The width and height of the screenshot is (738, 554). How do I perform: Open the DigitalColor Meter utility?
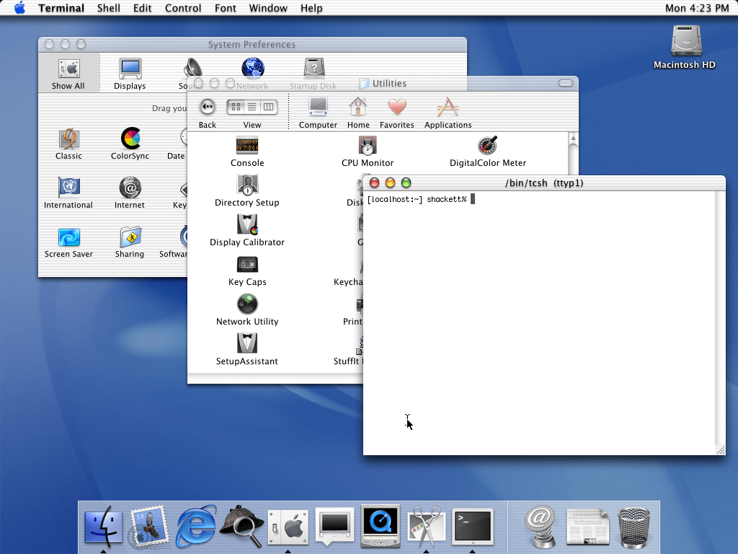click(488, 146)
